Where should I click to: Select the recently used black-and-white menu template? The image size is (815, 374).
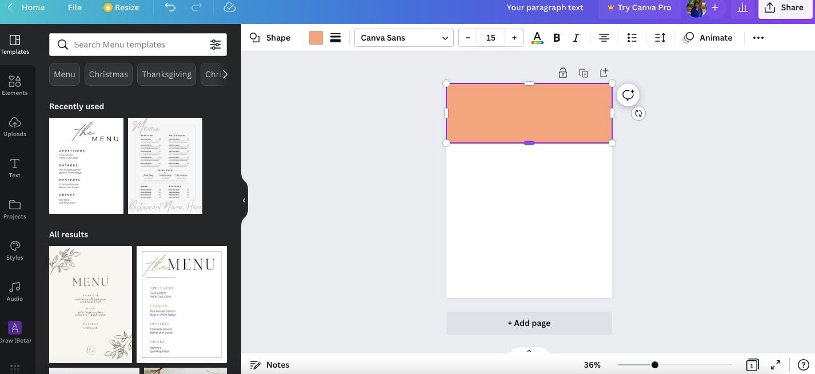click(x=86, y=166)
